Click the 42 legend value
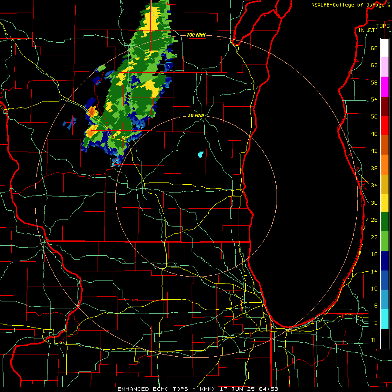 374,151
